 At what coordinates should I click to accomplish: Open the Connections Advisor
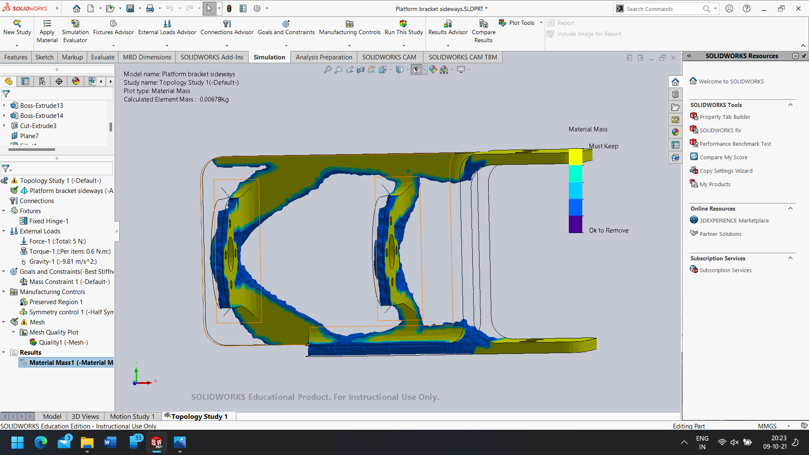tap(227, 27)
